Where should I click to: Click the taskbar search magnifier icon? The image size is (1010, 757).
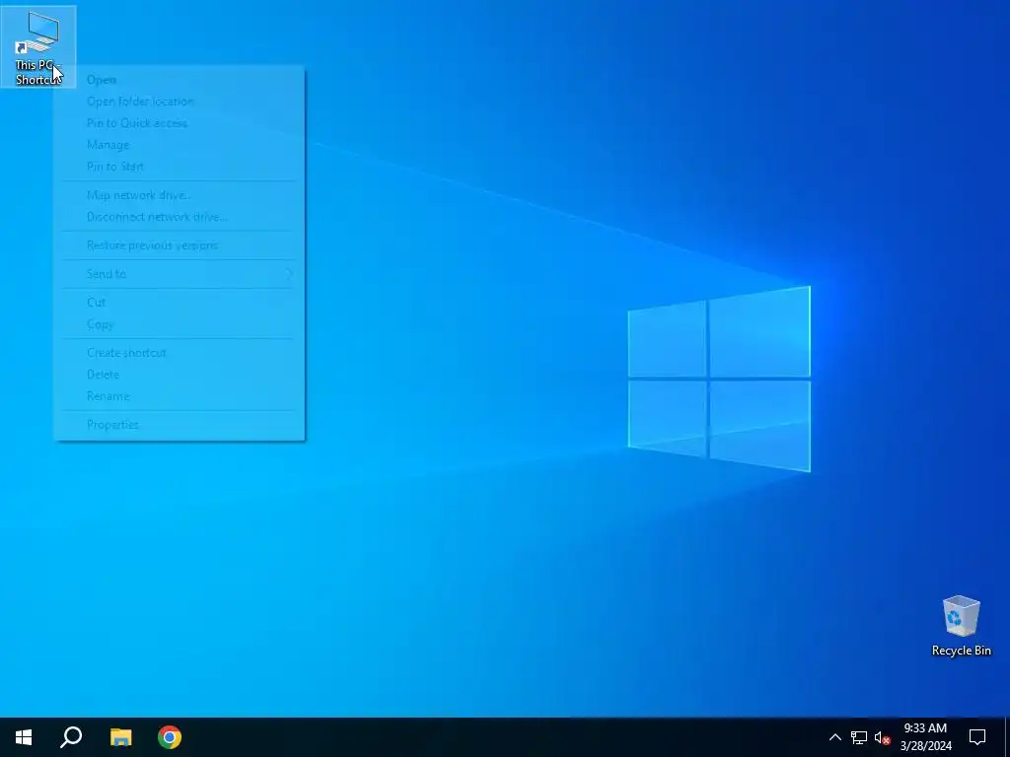point(71,737)
